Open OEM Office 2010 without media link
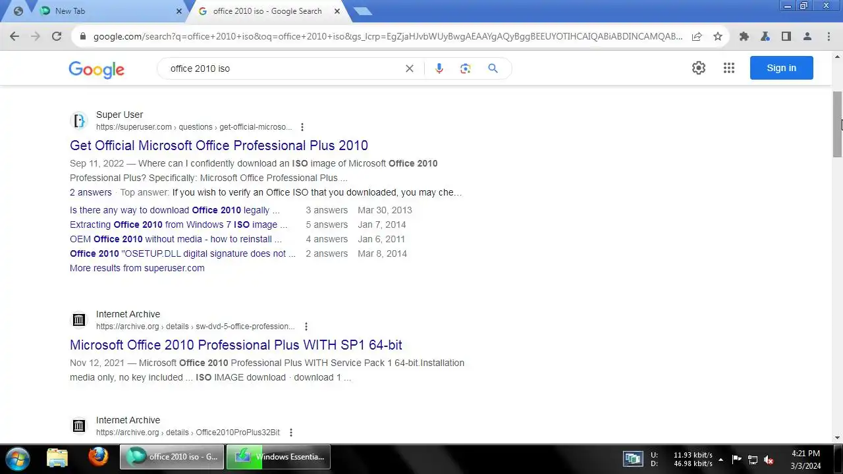 176,239
